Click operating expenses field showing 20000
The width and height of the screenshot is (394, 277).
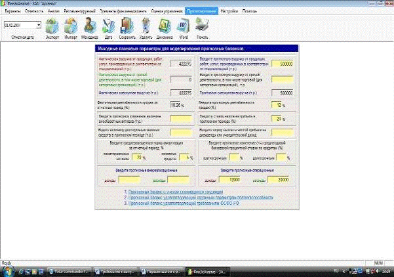(282, 179)
